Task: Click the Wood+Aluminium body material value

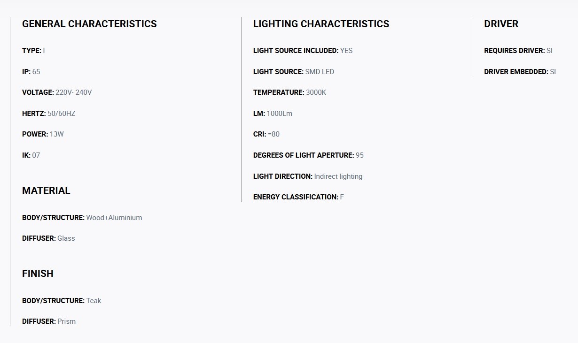Action: tap(114, 218)
